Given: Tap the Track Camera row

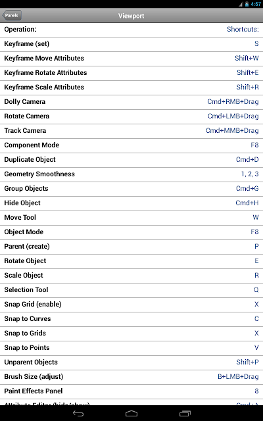Looking at the screenshot, I should pyautogui.click(x=131, y=131).
